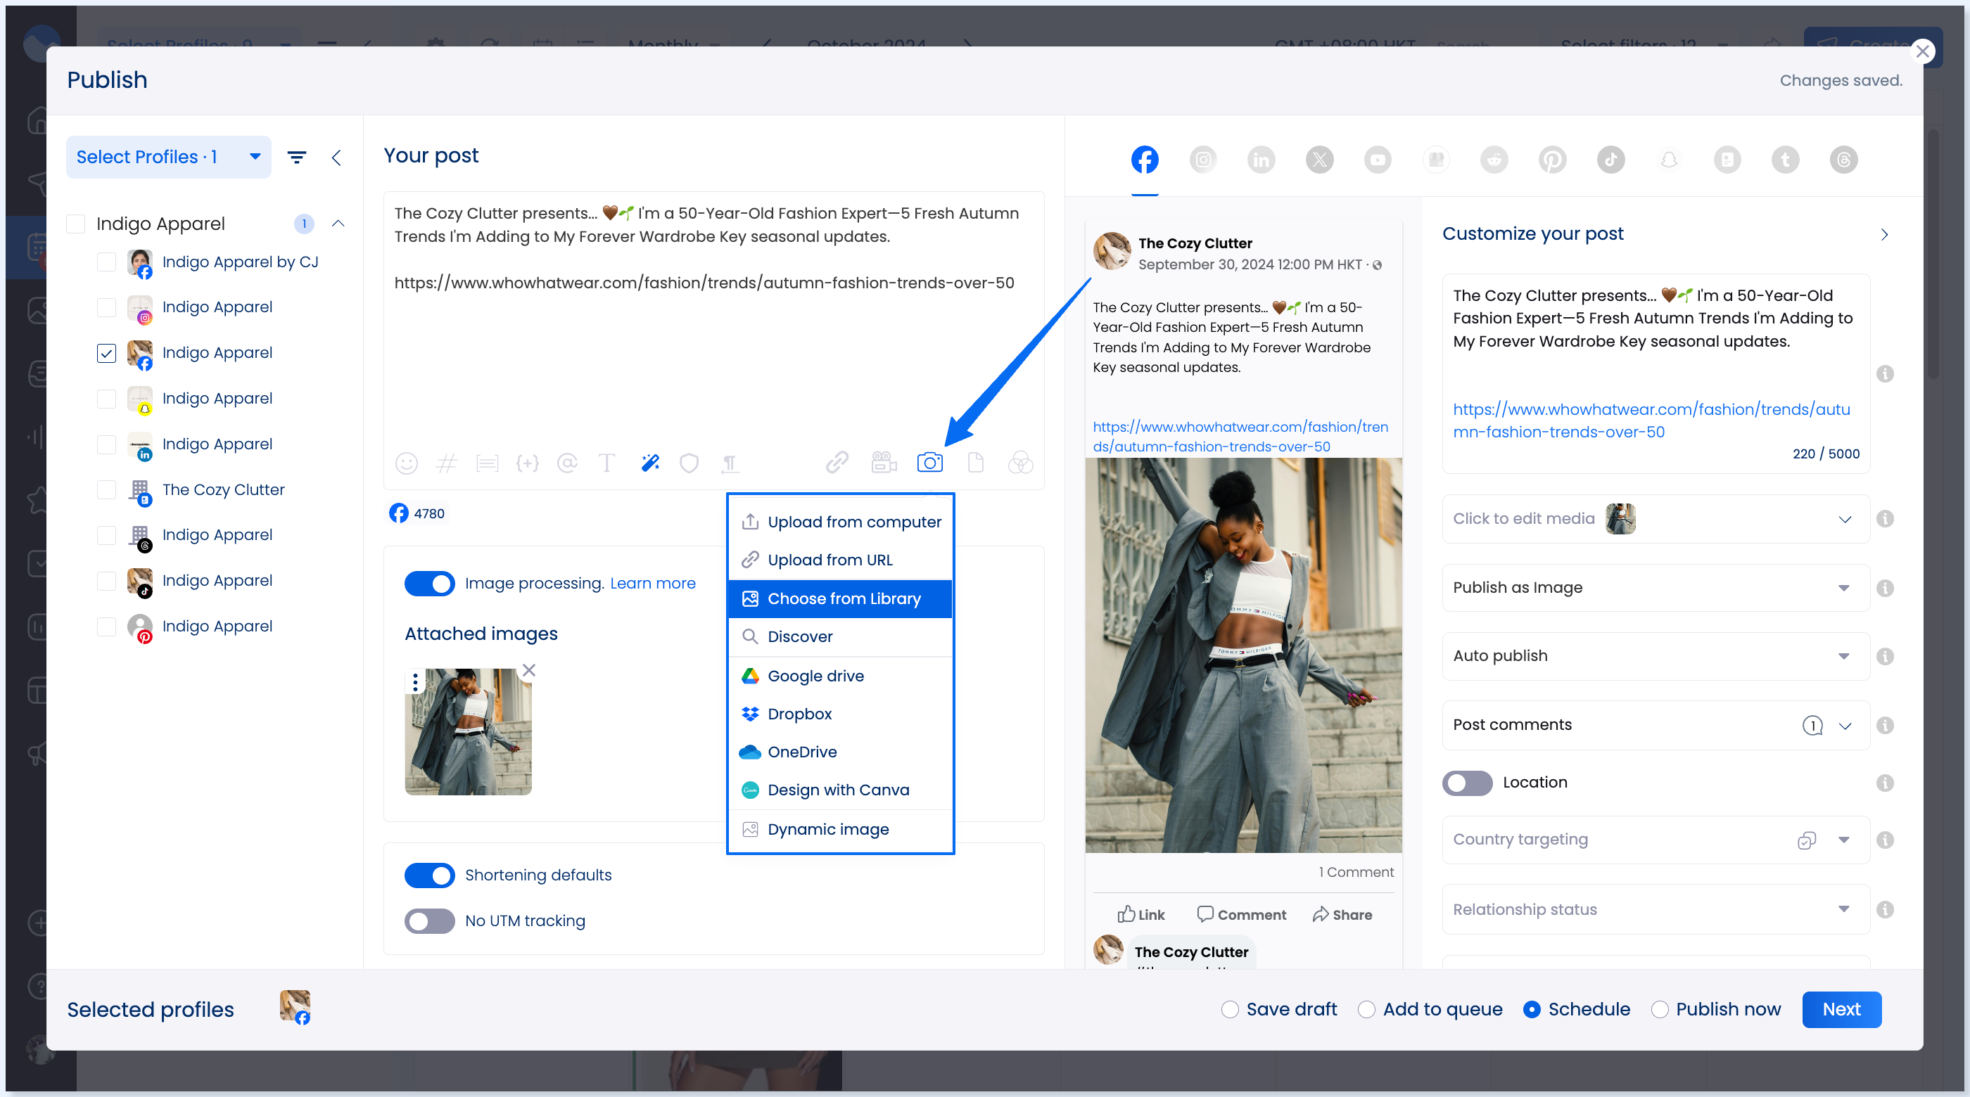Open the Publish as Image dropdown
1970x1097 pixels.
click(1655, 588)
